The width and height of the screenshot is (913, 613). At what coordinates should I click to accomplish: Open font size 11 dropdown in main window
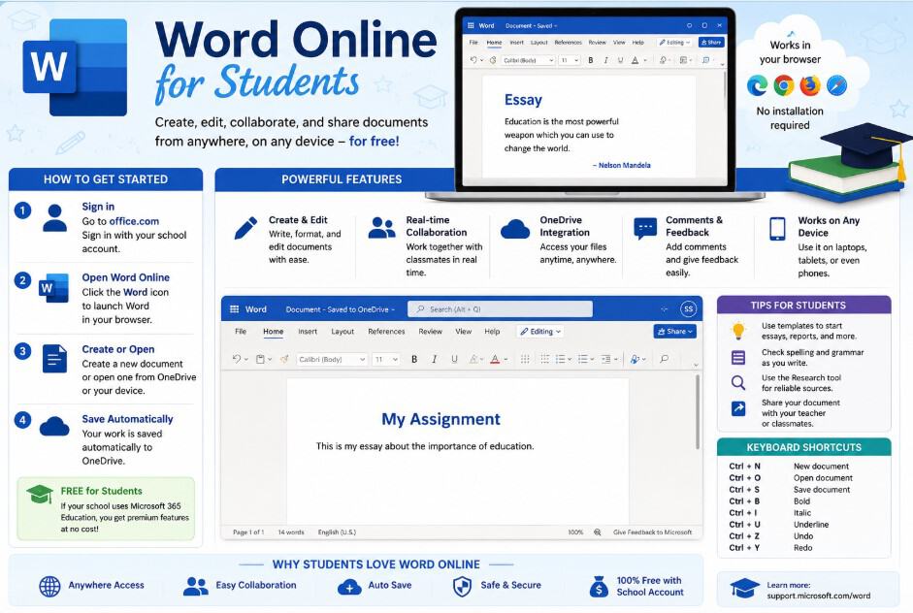click(386, 359)
